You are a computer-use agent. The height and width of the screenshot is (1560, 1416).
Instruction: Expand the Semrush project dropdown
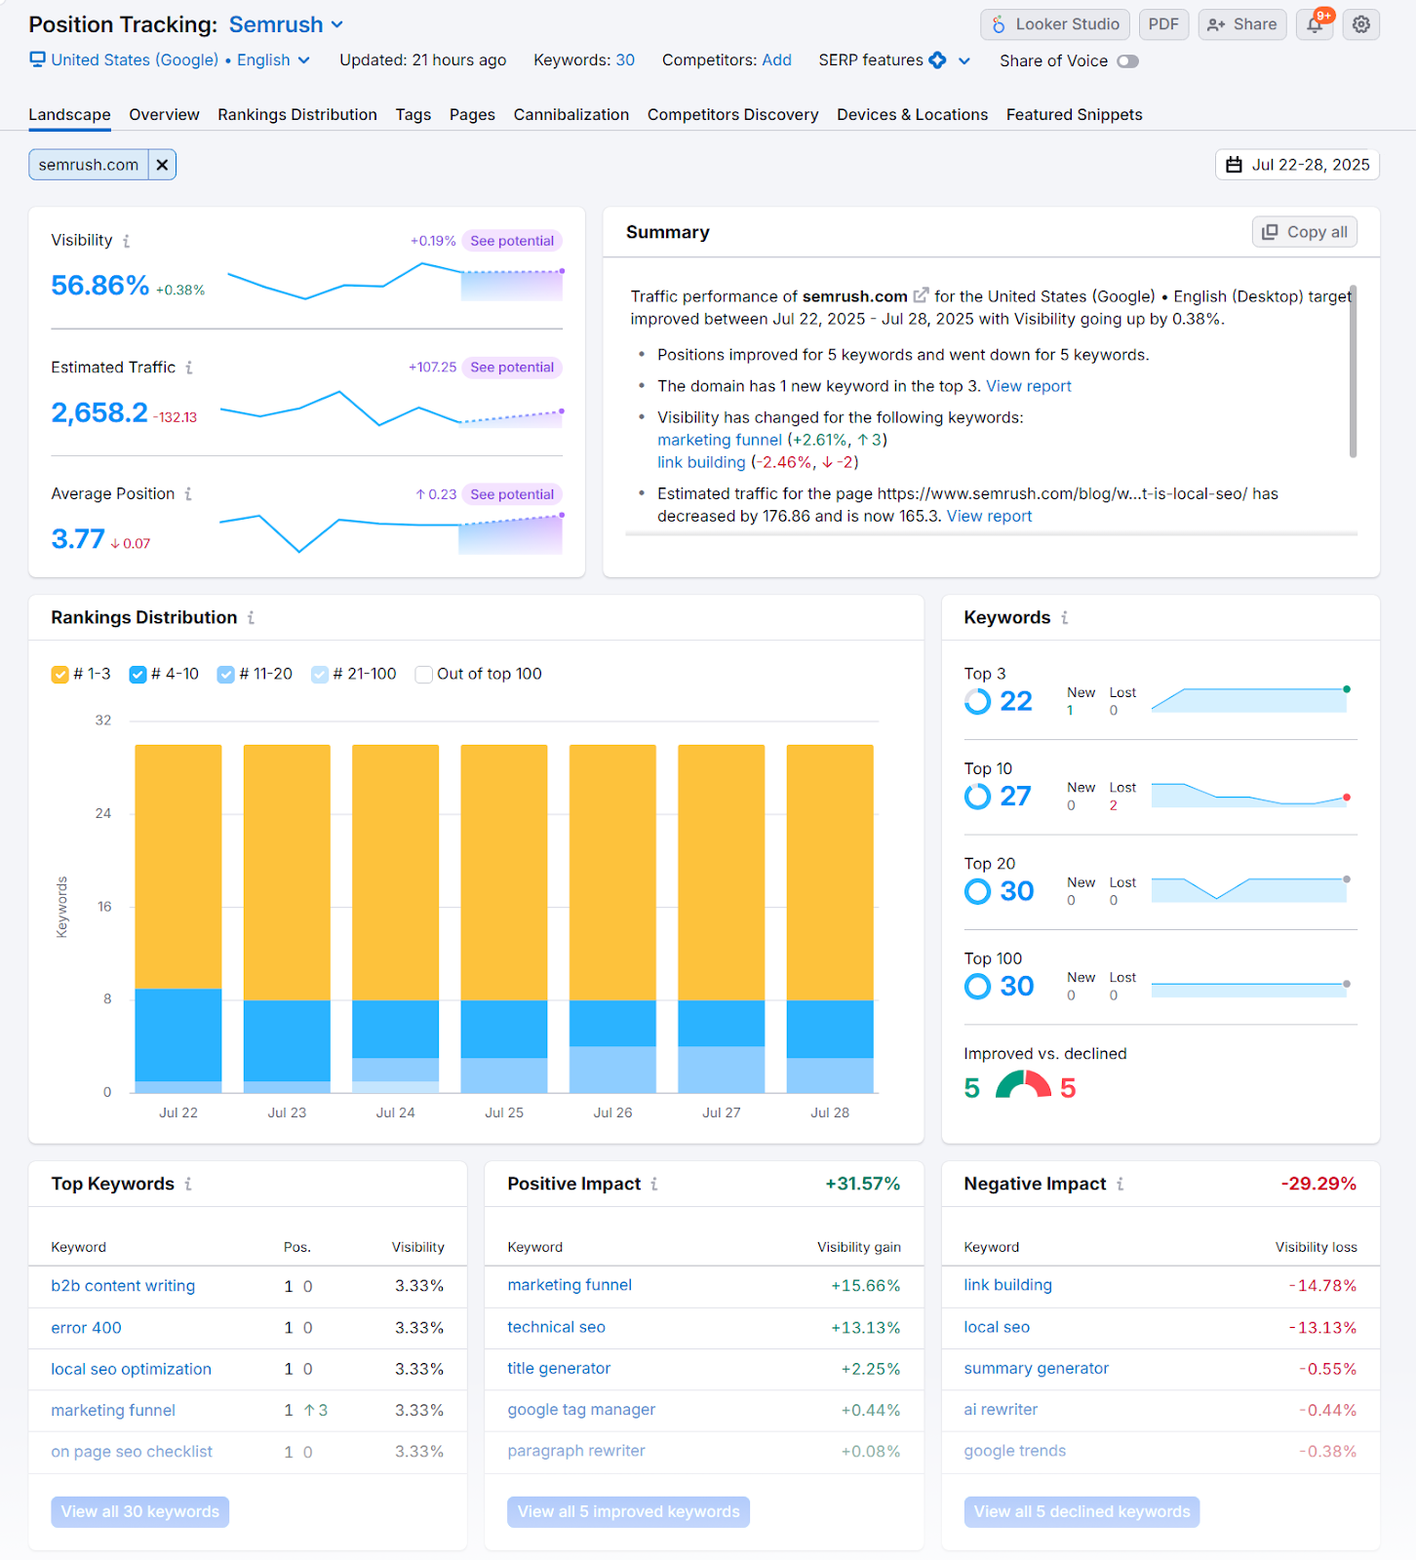337,24
